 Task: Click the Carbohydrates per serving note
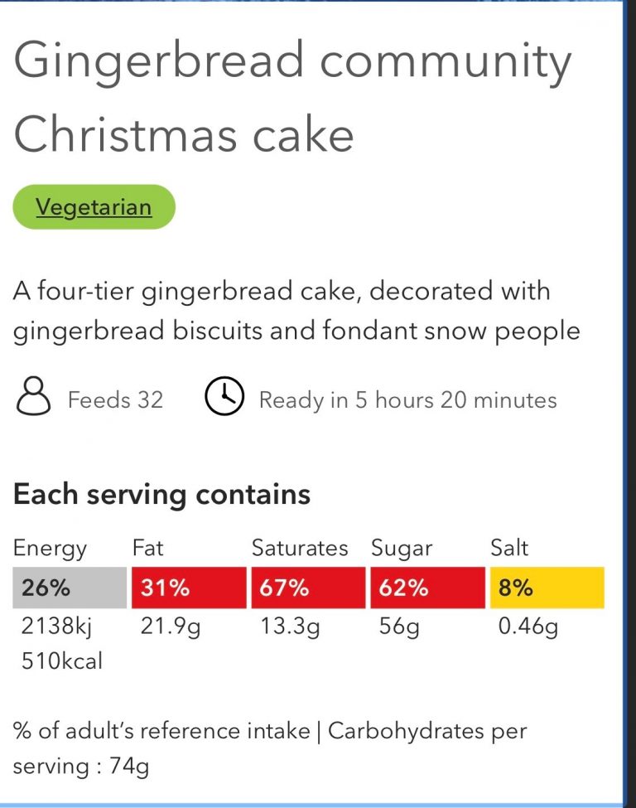click(x=270, y=748)
